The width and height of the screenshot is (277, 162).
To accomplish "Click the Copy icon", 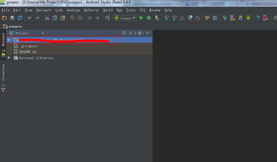I will (55, 18).
